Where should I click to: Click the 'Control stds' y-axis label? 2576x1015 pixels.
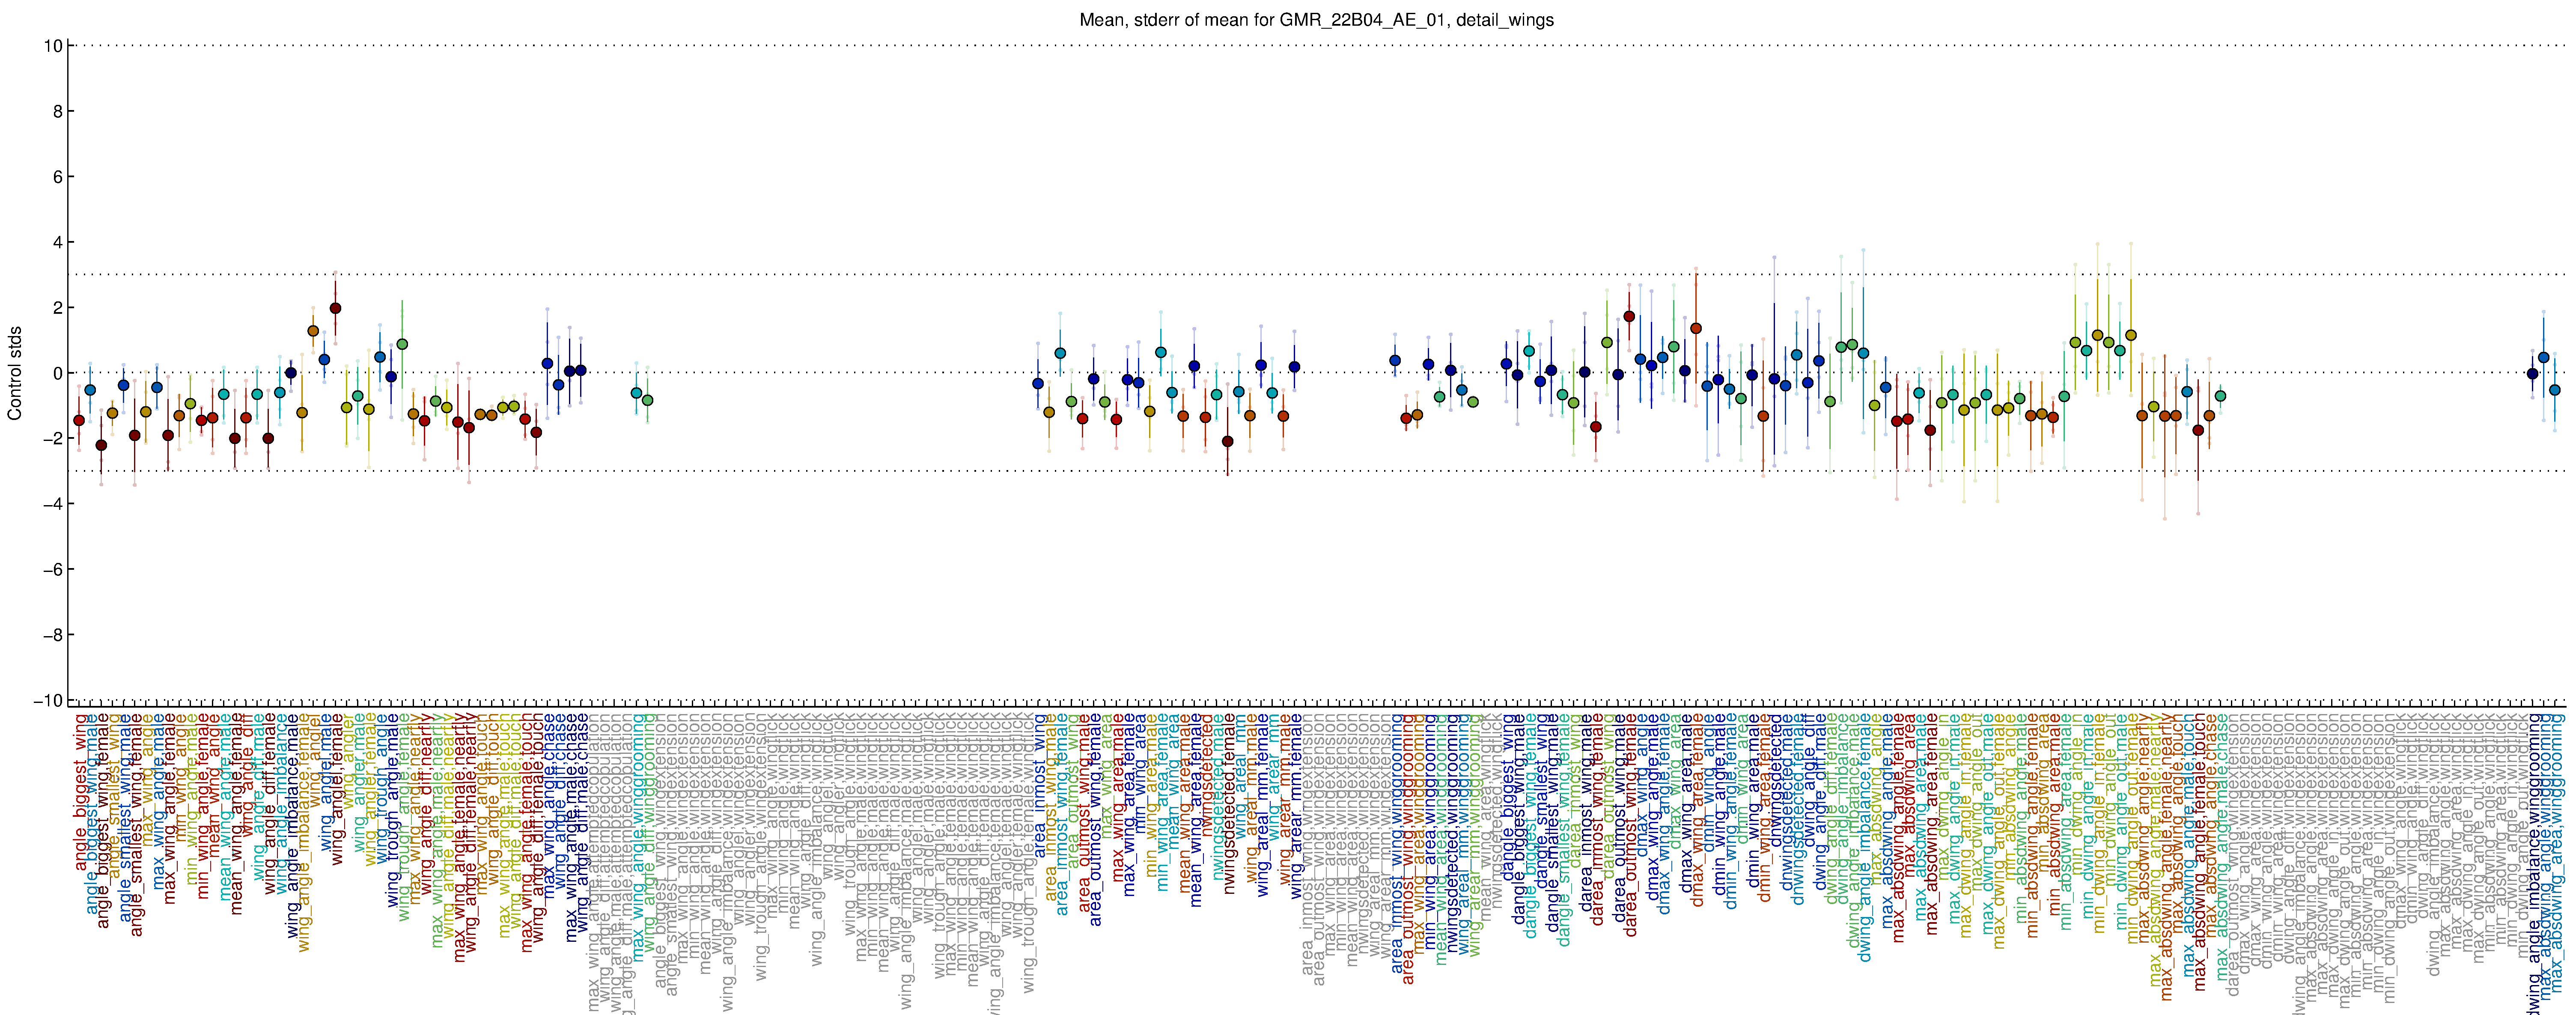pos(15,373)
